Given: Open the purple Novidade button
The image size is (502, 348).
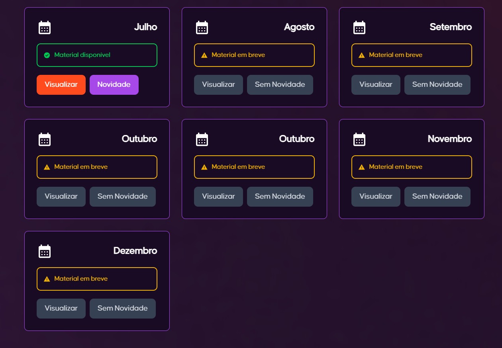Looking at the screenshot, I should (x=114, y=85).
